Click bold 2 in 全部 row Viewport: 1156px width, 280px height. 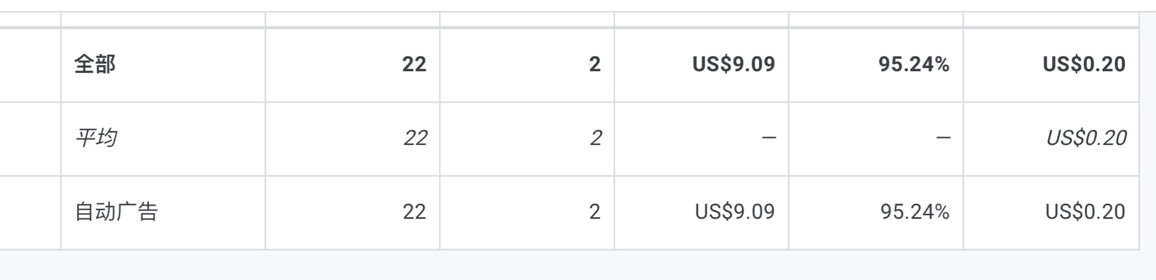595,64
